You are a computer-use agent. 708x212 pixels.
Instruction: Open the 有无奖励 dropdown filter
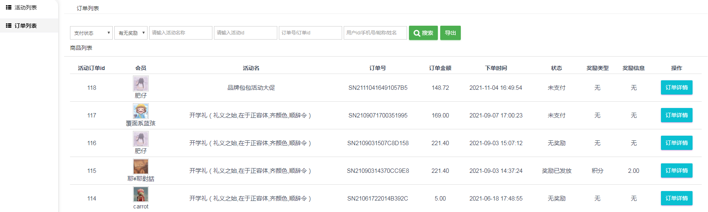click(131, 33)
